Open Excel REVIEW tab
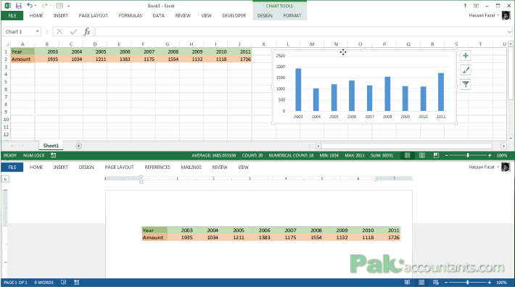515x287 pixels. coord(183,15)
